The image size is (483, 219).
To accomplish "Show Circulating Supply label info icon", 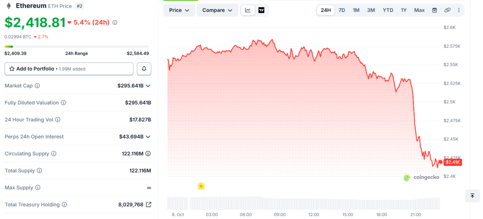I will pyautogui.click(x=54, y=154).
